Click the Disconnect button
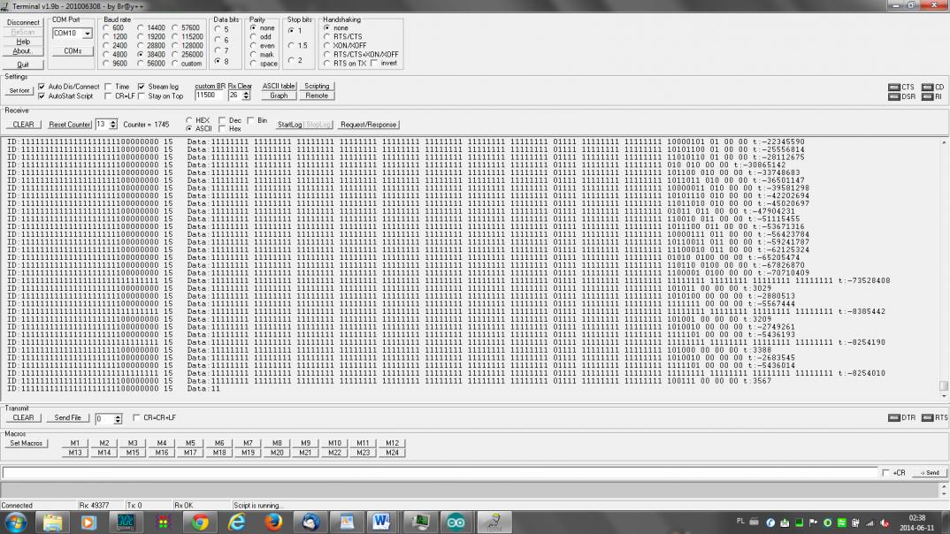Viewport: 950px width, 534px height. click(x=23, y=22)
